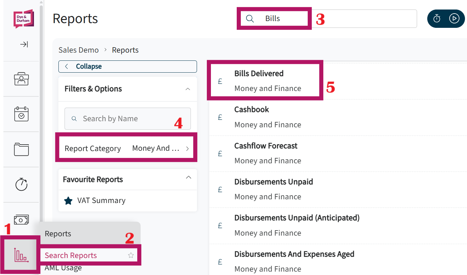Open the banknote money sidebar icon
The image size is (467, 275).
tap(21, 220)
